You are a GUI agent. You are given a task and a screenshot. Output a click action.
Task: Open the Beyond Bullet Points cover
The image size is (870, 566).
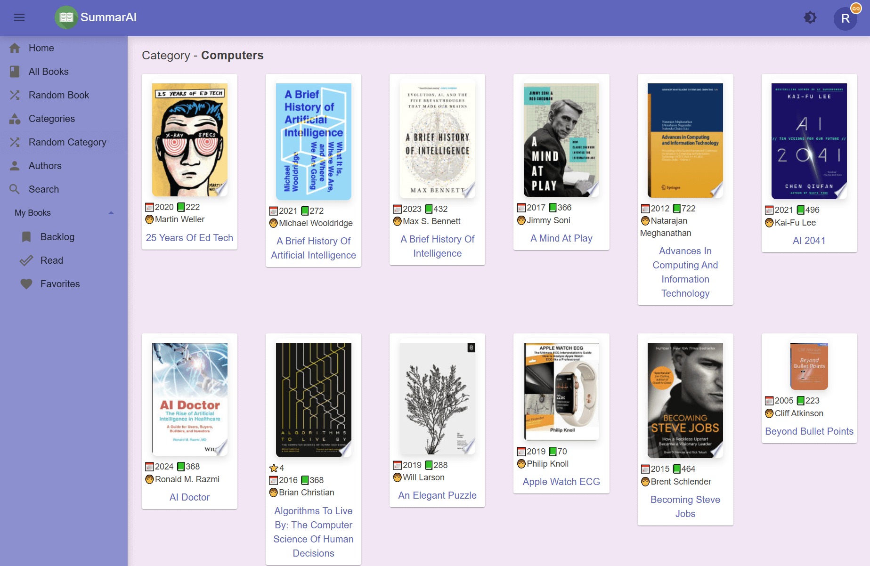click(809, 366)
